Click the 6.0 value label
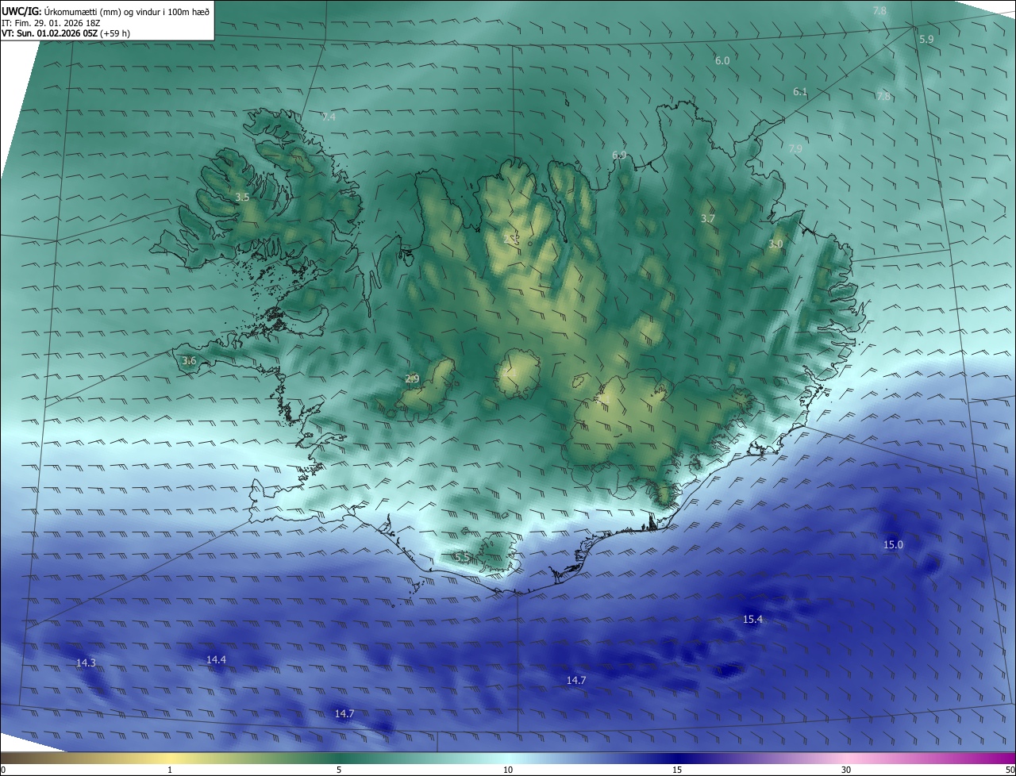 pyautogui.click(x=722, y=60)
